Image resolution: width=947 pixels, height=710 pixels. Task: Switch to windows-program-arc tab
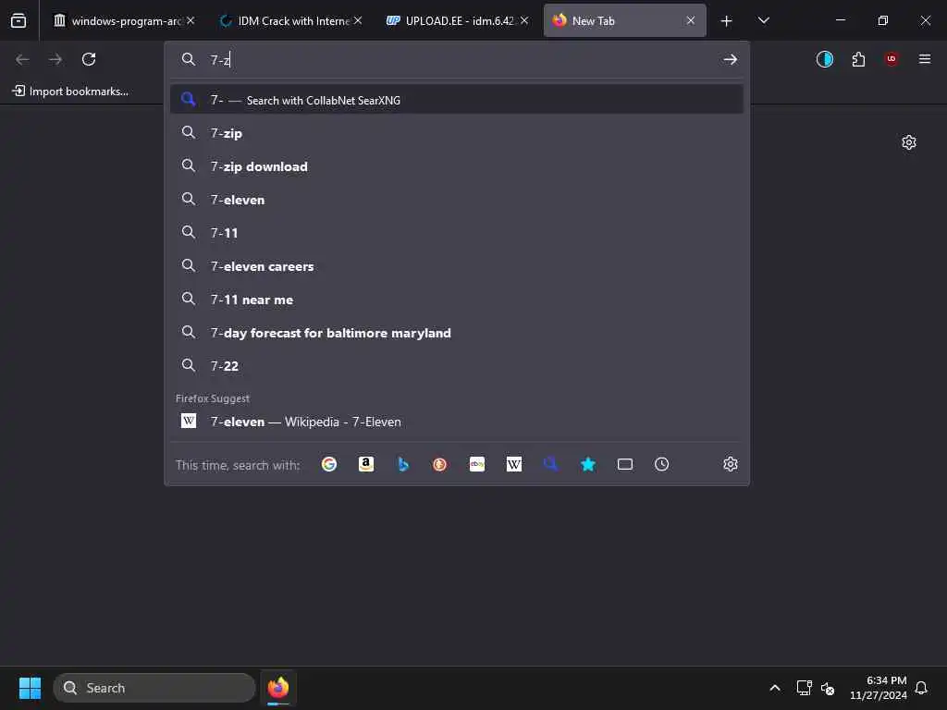coord(117,20)
